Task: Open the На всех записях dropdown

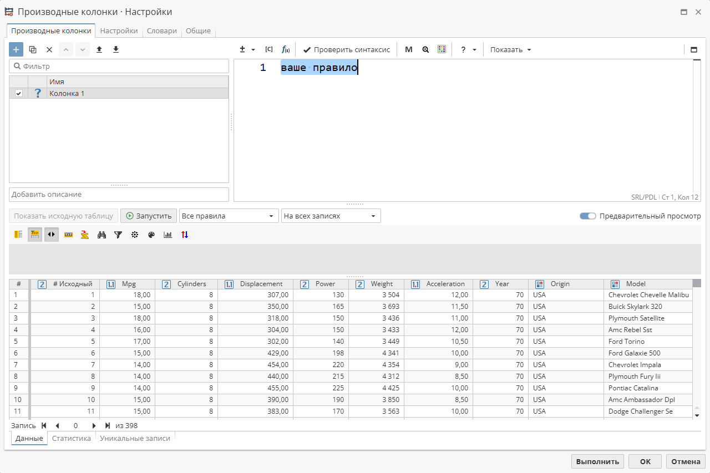Action: 331,216
